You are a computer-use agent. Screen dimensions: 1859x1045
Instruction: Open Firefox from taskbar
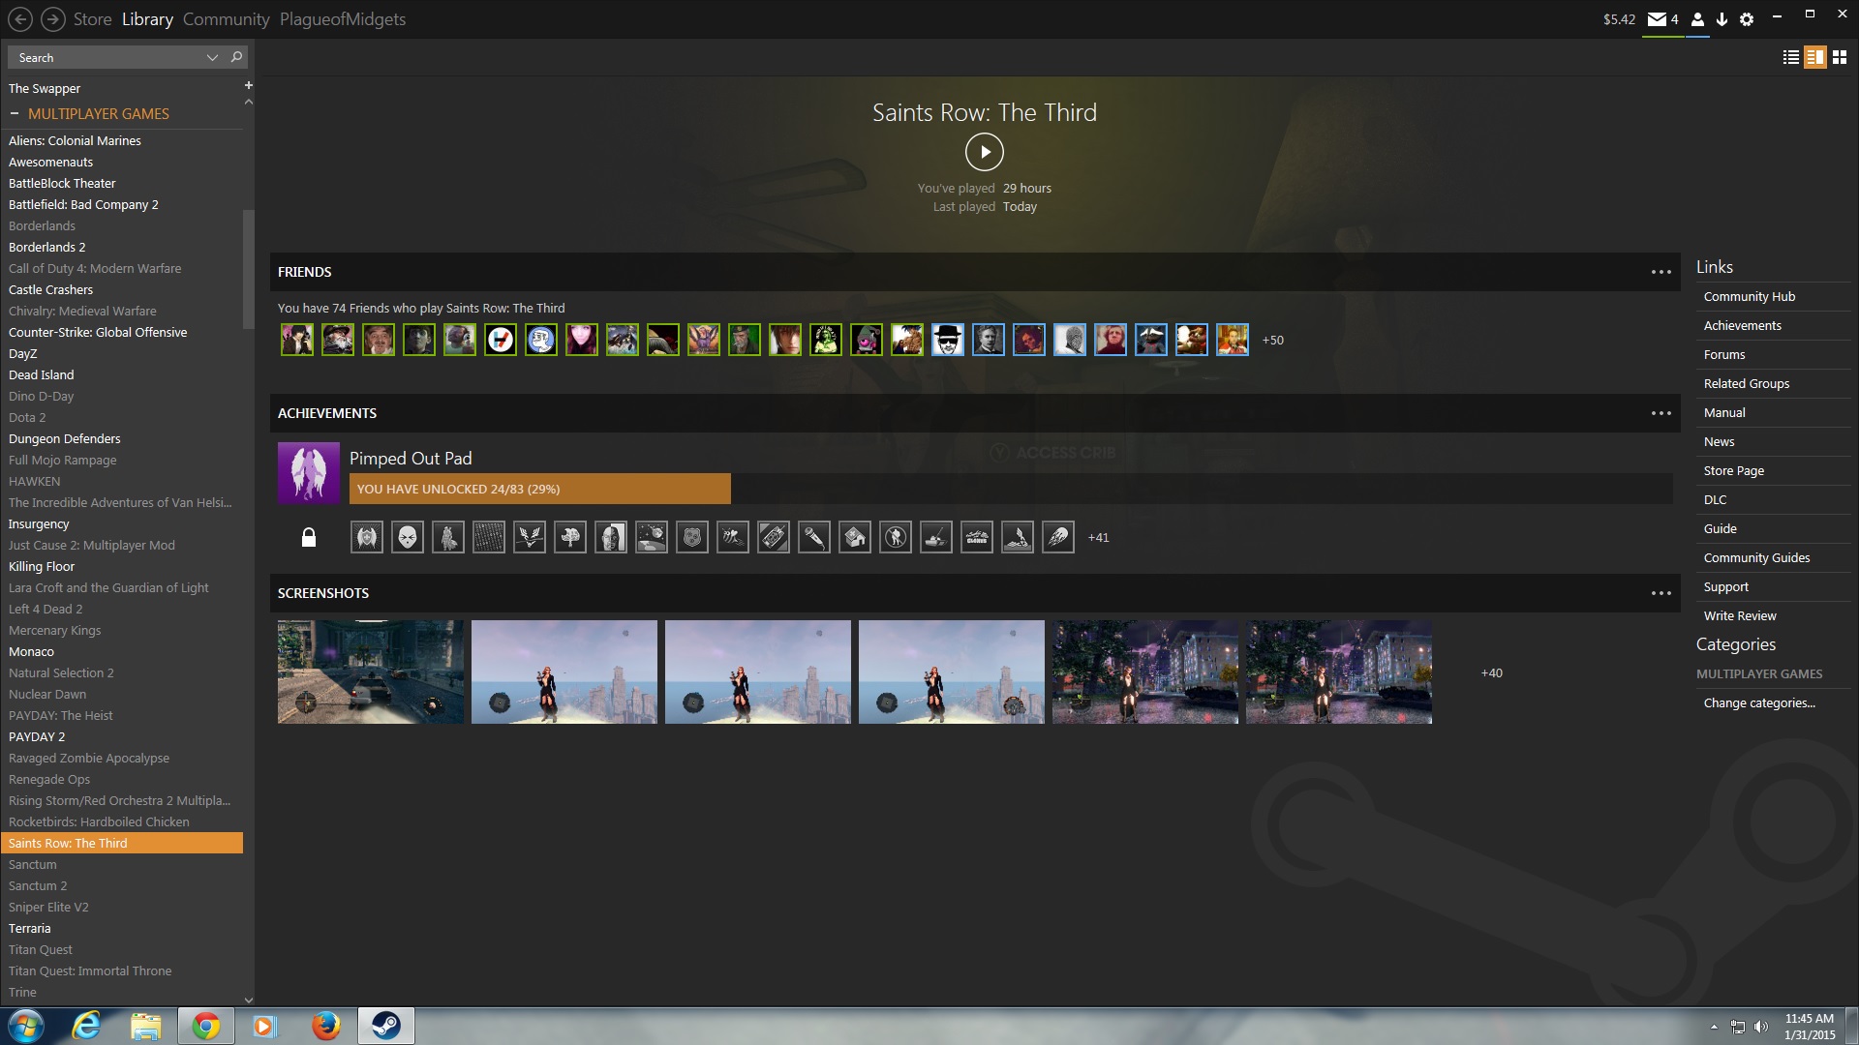point(325,1026)
